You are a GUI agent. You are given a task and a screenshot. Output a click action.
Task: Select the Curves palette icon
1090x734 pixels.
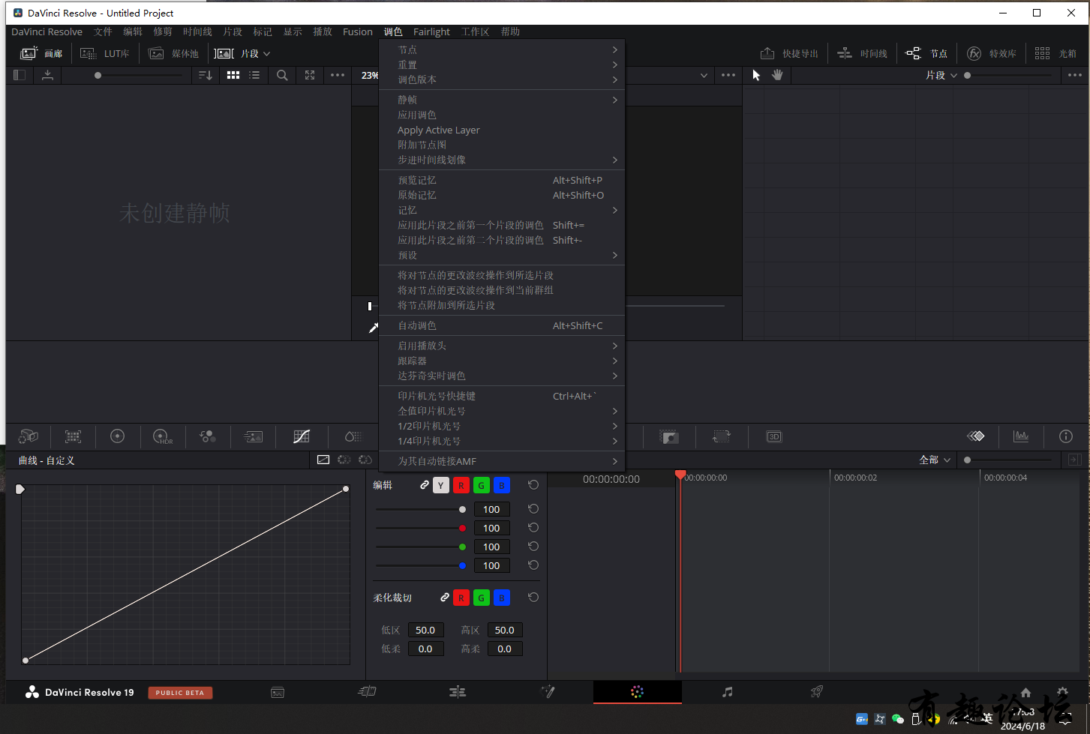click(x=302, y=436)
